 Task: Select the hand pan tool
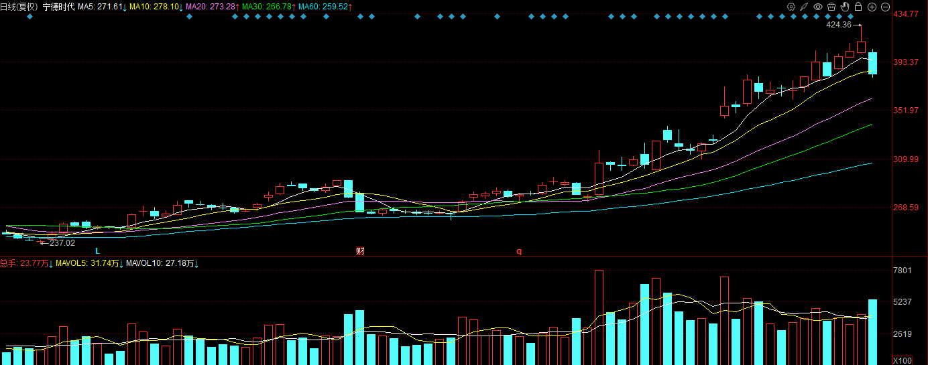[845, 7]
